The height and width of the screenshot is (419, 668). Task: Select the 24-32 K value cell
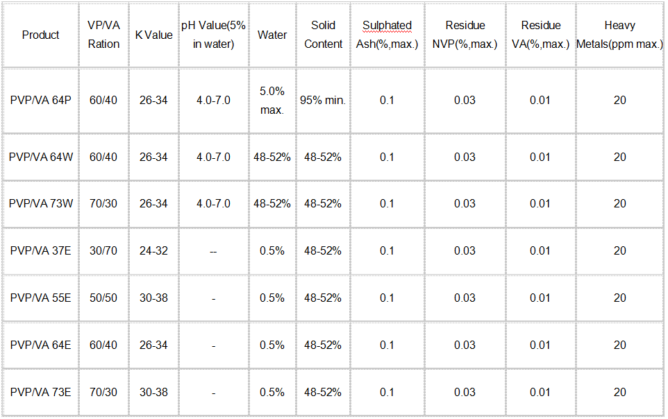(x=153, y=250)
